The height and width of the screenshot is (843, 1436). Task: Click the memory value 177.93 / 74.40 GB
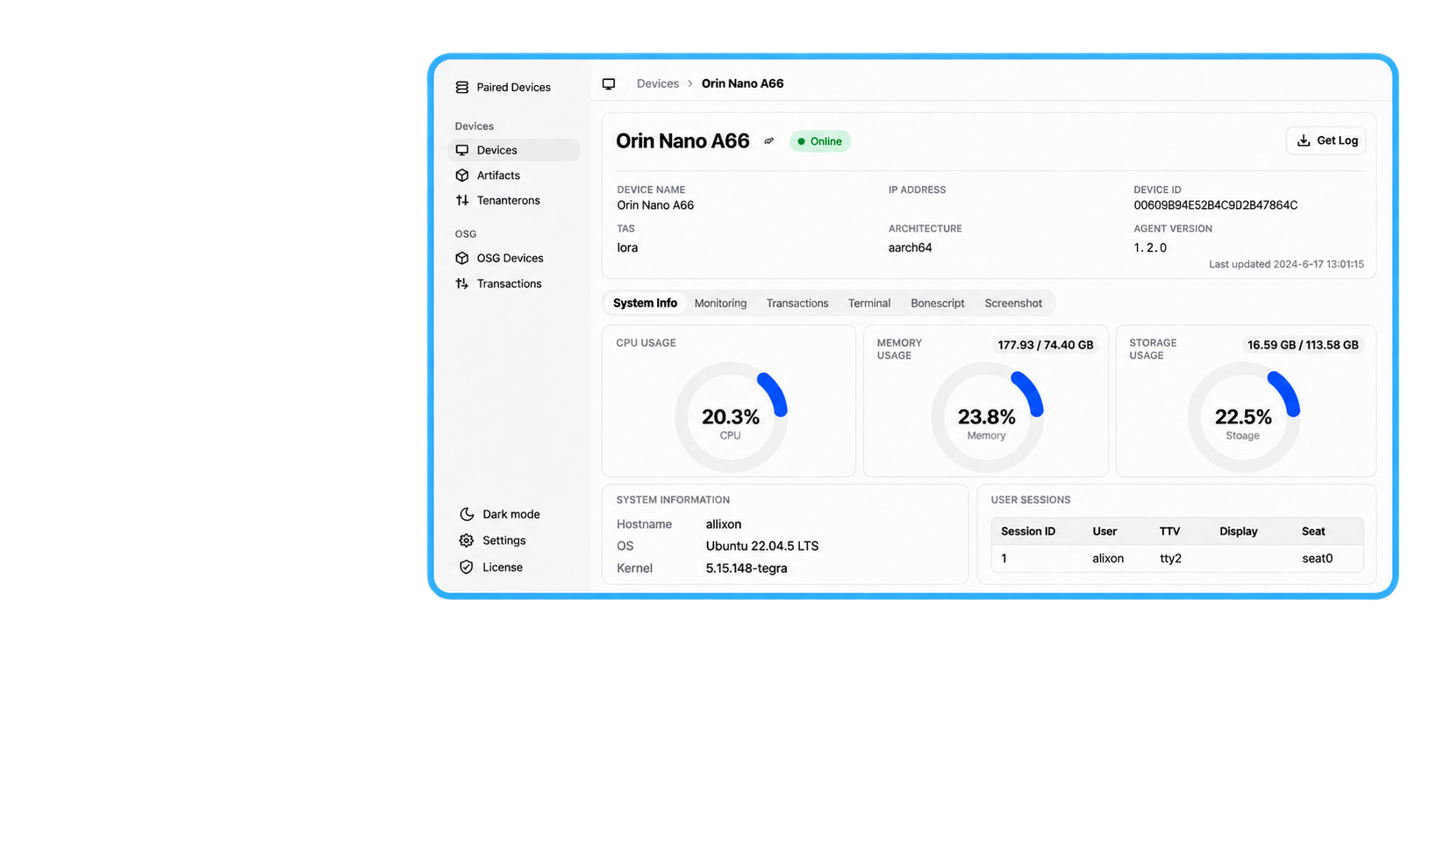click(x=1046, y=346)
